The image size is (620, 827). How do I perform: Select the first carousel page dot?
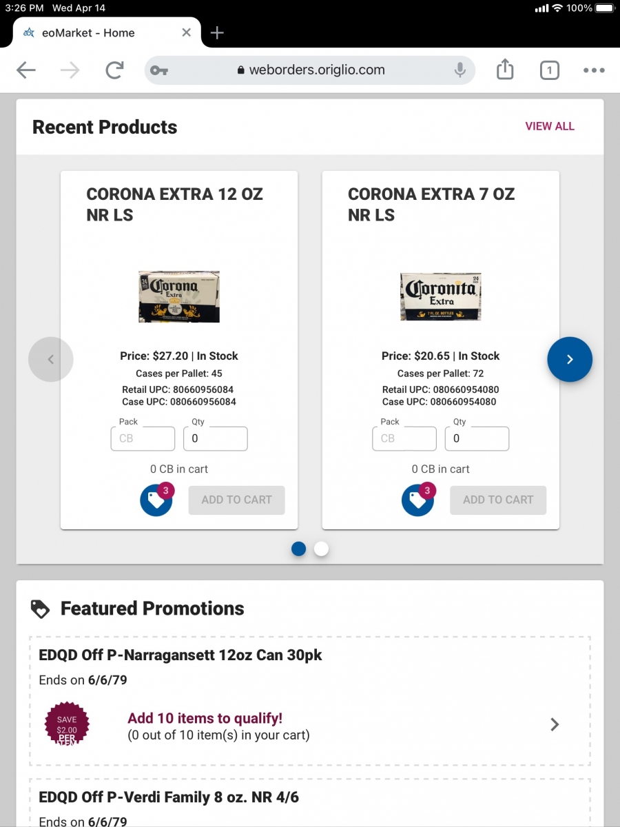pyautogui.click(x=298, y=549)
